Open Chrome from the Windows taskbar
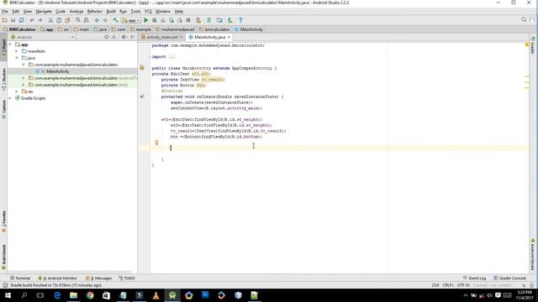 (x=90, y=295)
